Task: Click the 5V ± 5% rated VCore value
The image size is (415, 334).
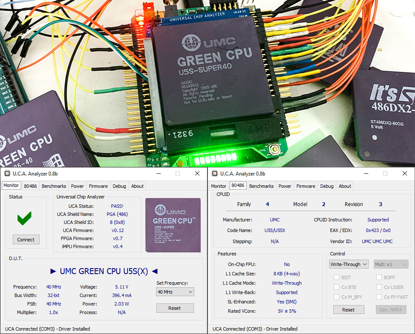Action: point(287,311)
